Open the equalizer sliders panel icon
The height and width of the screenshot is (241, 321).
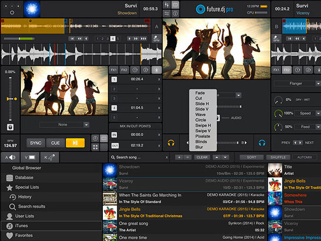[166, 13]
